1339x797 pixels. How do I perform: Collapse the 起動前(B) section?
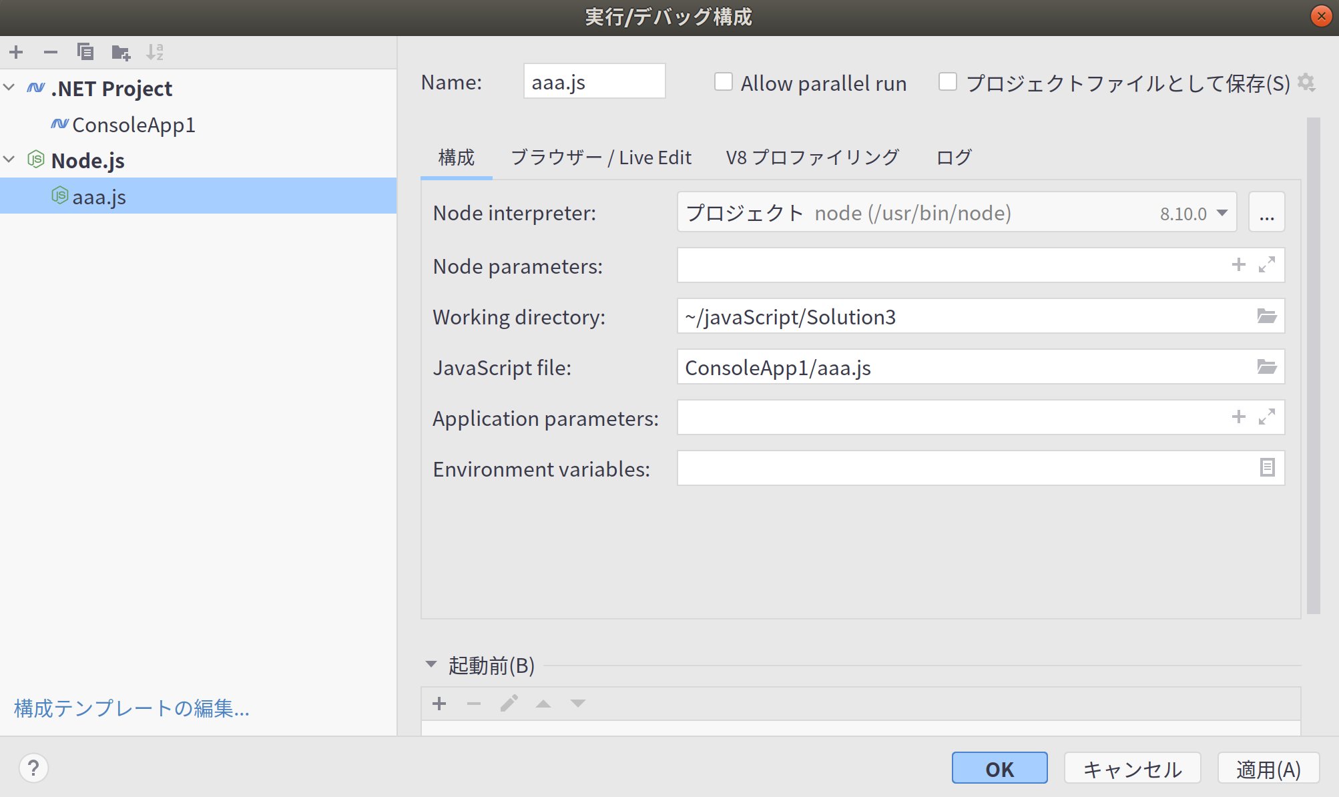tap(431, 665)
